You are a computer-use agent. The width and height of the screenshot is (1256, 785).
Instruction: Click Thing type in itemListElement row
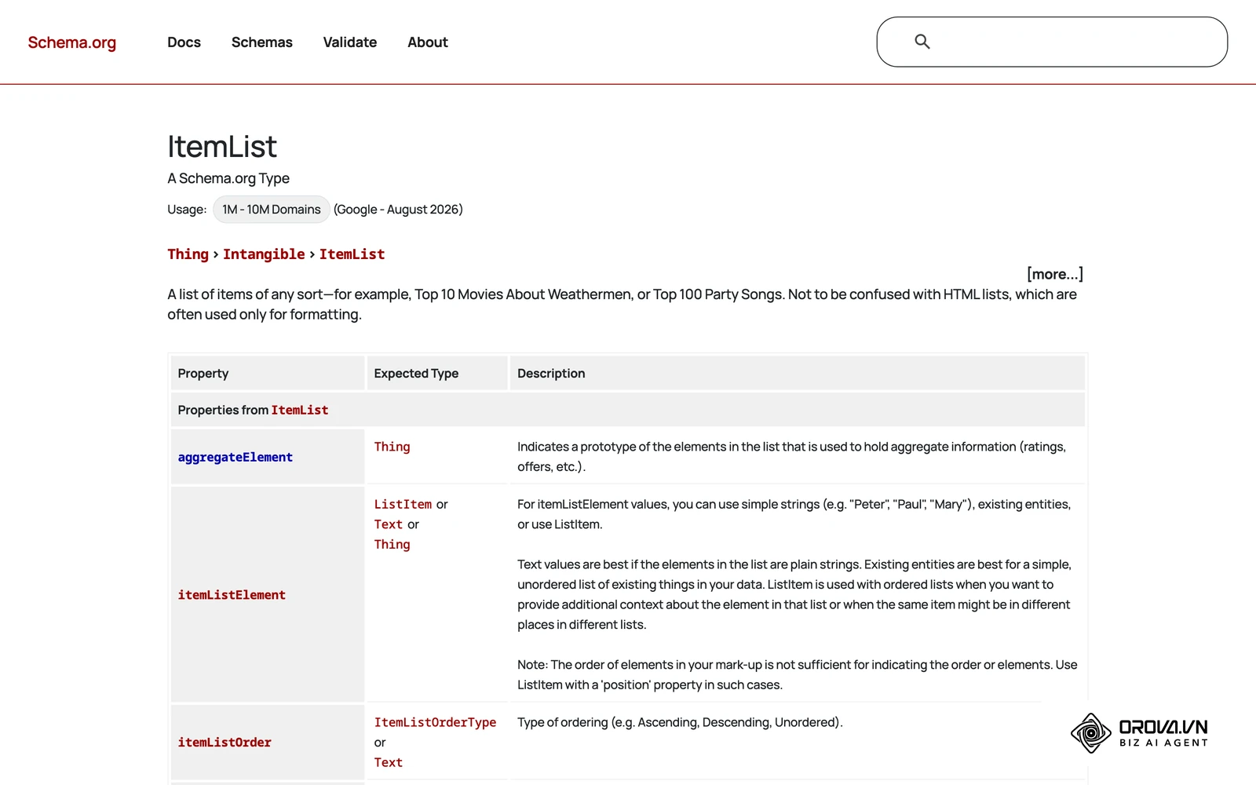pos(392,545)
